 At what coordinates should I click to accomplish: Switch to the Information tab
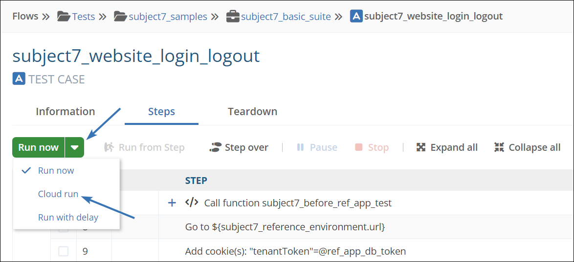(65, 112)
